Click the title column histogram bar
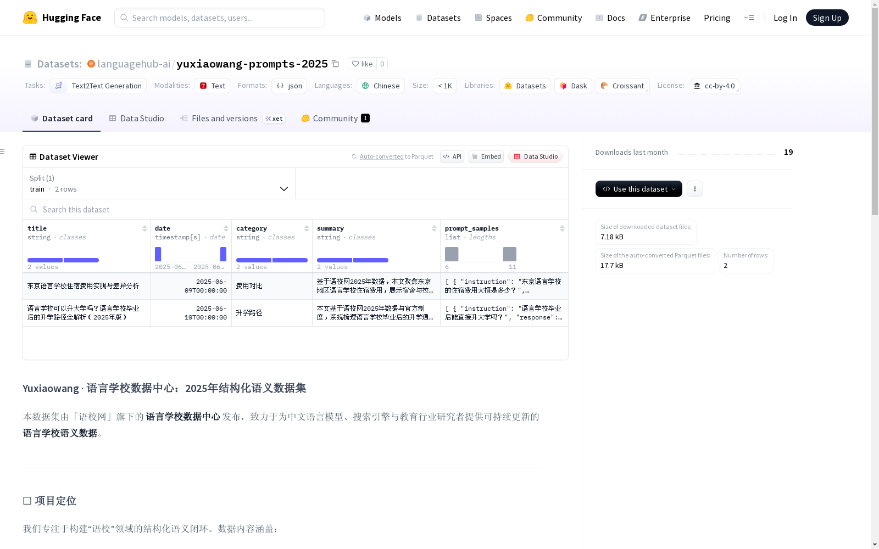879x549 pixels. point(63,260)
